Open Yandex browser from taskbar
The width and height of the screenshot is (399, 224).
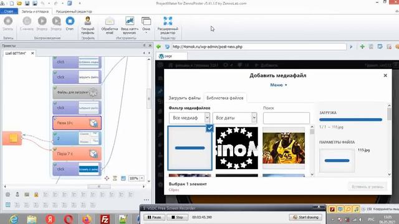click(50, 219)
